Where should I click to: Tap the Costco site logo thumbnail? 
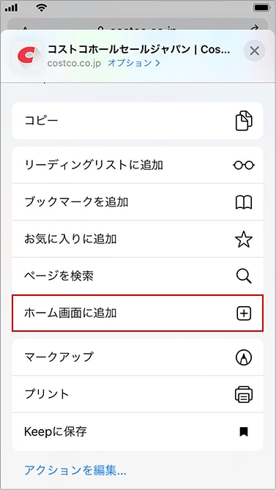pos(27,55)
